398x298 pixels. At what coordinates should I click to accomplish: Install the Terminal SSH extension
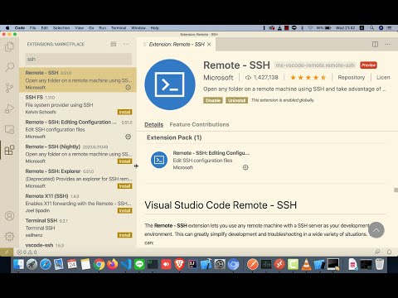[x=125, y=235]
